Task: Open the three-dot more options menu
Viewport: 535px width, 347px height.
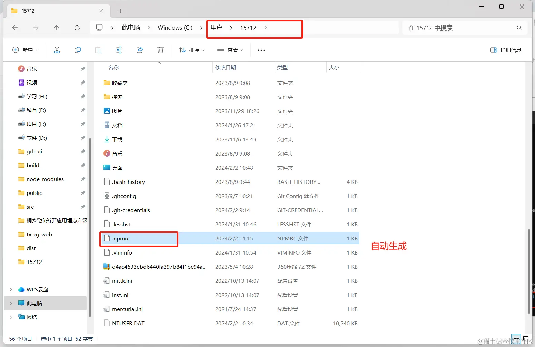Action: pyautogui.click(x=261, y=50)
